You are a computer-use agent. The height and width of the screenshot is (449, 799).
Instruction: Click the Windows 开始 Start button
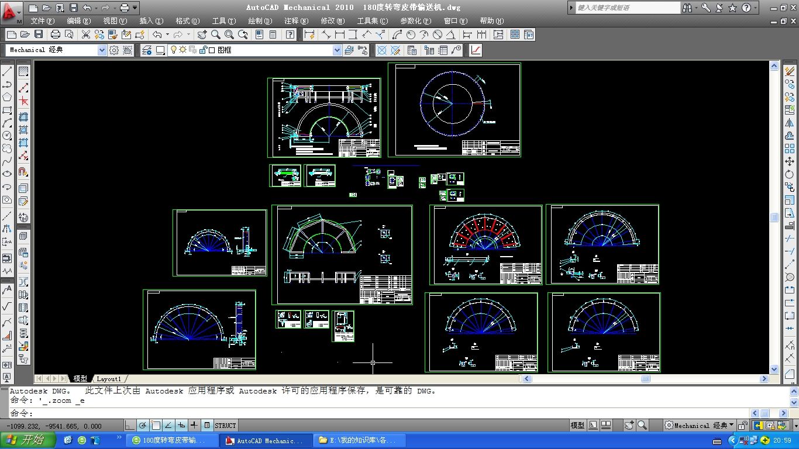click(x=28, y=440)
